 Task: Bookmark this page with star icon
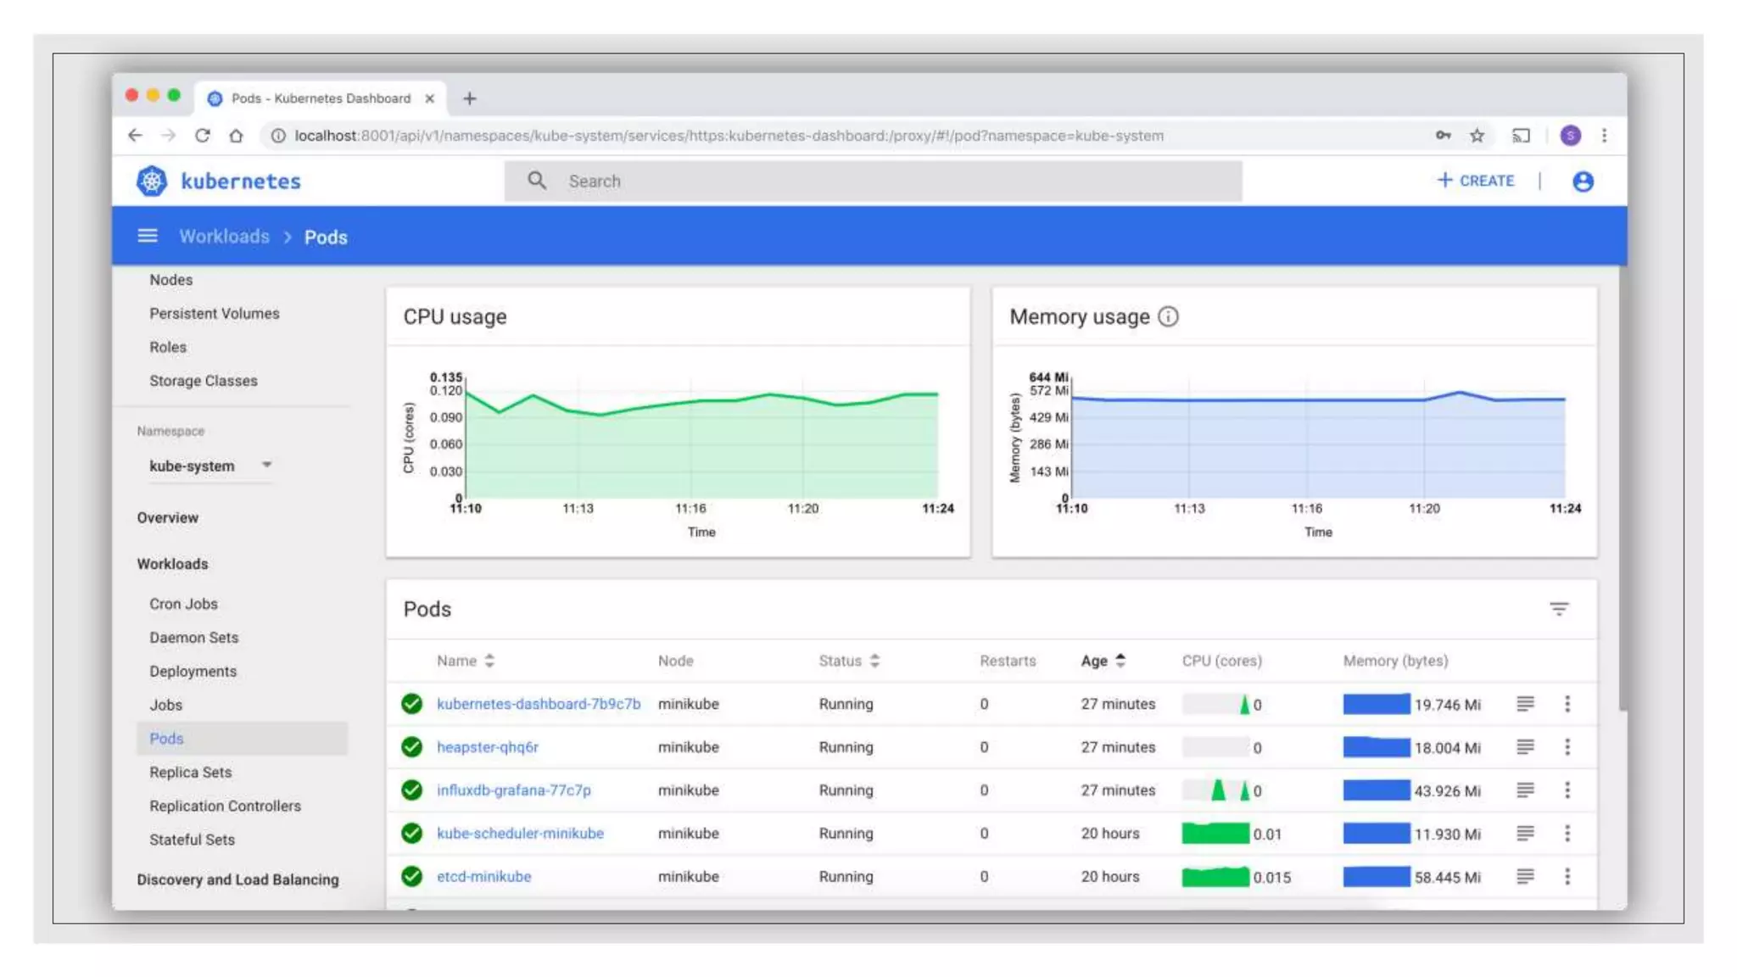pyautogui.click(x=1477, y=136)
